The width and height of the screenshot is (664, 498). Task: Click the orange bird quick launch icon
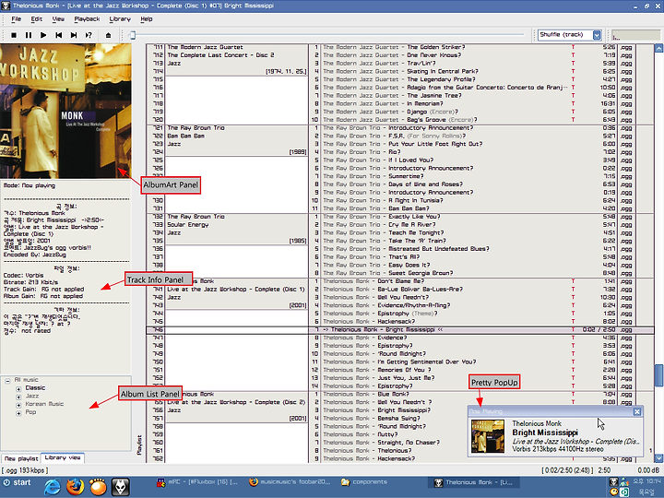tap(98, 487)
